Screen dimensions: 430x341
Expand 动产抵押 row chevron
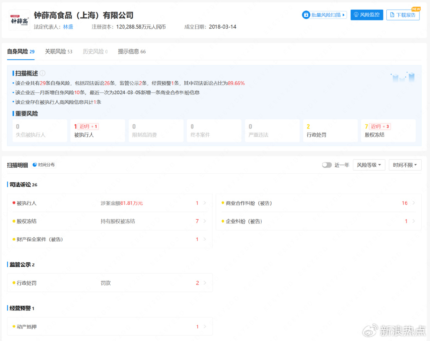point(205,326)
